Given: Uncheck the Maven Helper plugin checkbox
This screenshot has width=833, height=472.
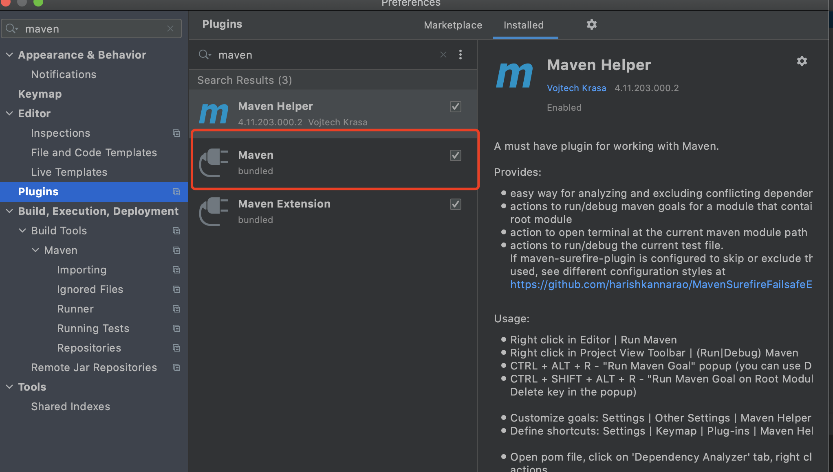Looking at the screenshot, I should point(455,107).
